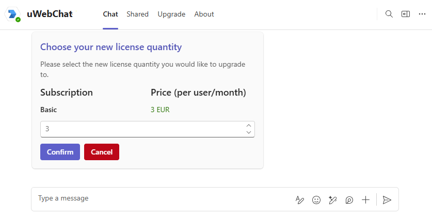This screenshot has height=216, width=432.
Task: Open the text format options icon
Action: point(300,199)
